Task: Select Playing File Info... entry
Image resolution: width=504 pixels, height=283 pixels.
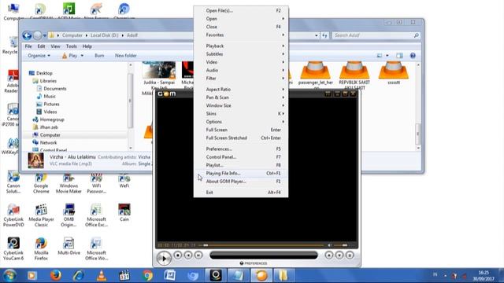Action: click(x=241, y=173)
